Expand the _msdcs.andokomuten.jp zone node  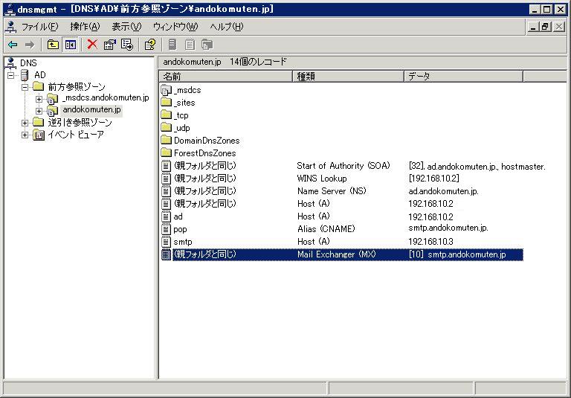tap(39, 99)
